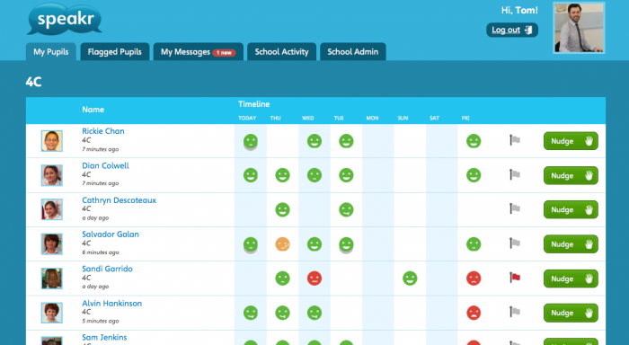Nudge Salvador Galan
This screenshot has width=629, height=345.
pos(571,244)
